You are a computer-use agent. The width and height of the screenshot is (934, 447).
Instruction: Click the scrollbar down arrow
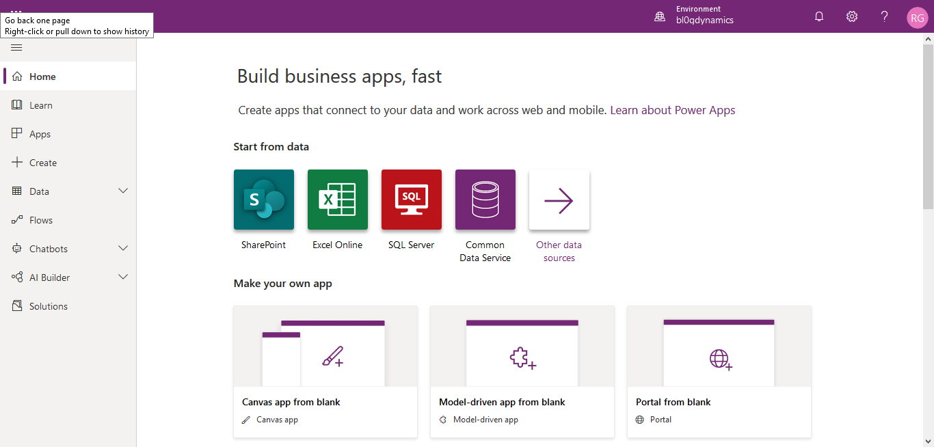[x=928, y=441]
